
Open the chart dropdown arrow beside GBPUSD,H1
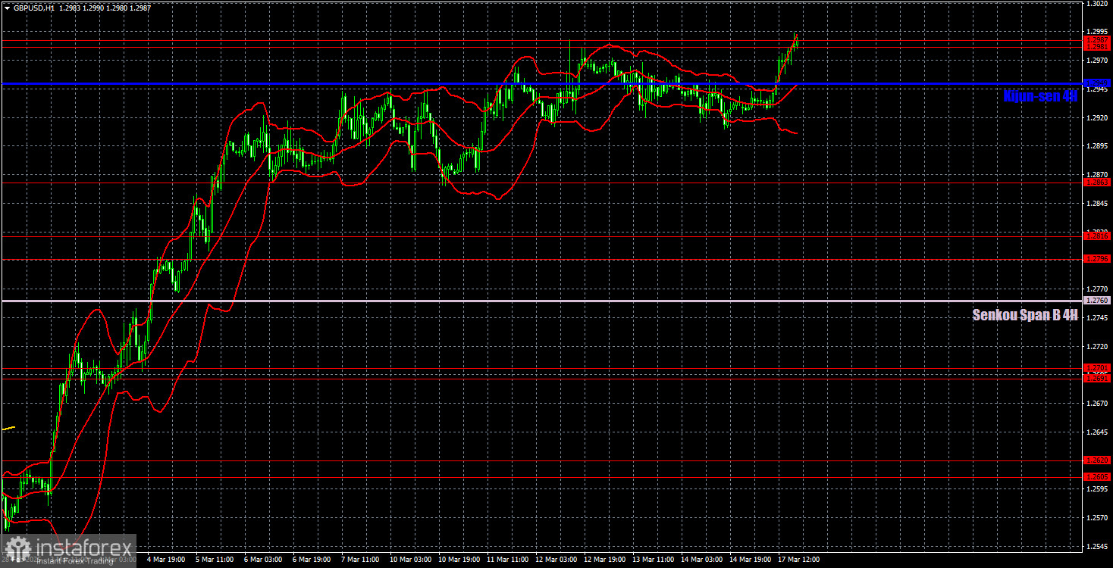tap(7, 7)
